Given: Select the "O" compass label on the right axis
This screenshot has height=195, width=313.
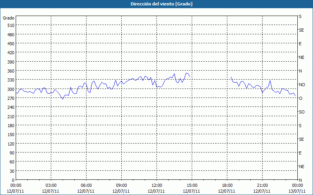Looking at the screenshot, I should (300, 98).
